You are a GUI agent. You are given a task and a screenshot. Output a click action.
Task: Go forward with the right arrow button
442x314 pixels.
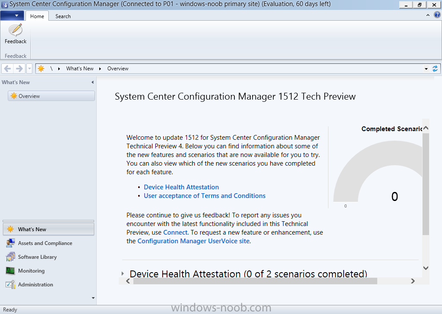(x=19, y=69)
